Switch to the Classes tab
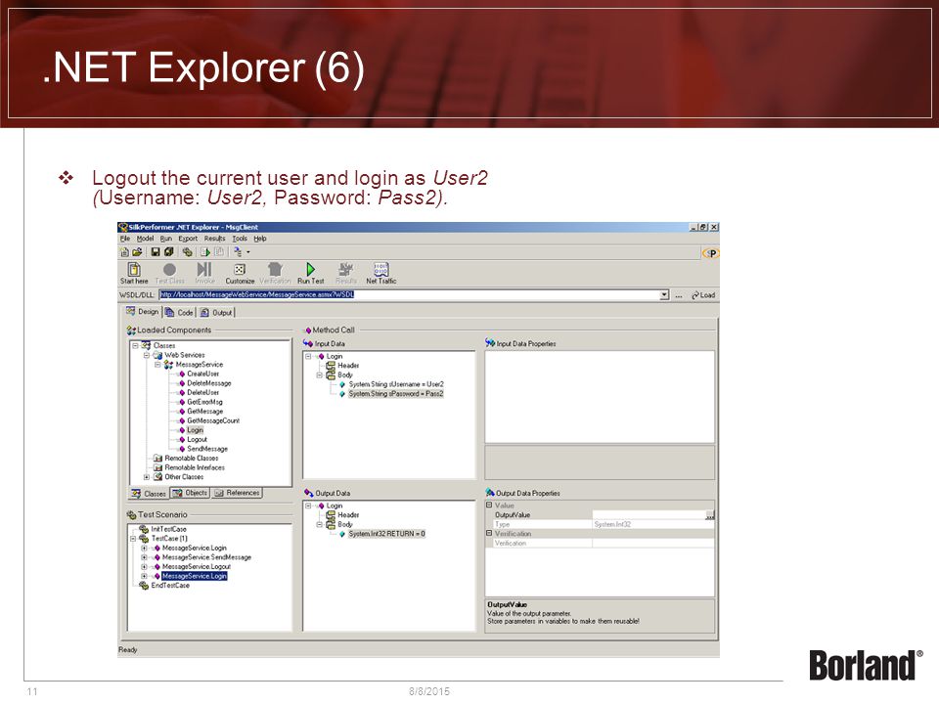 pos(149,493)
